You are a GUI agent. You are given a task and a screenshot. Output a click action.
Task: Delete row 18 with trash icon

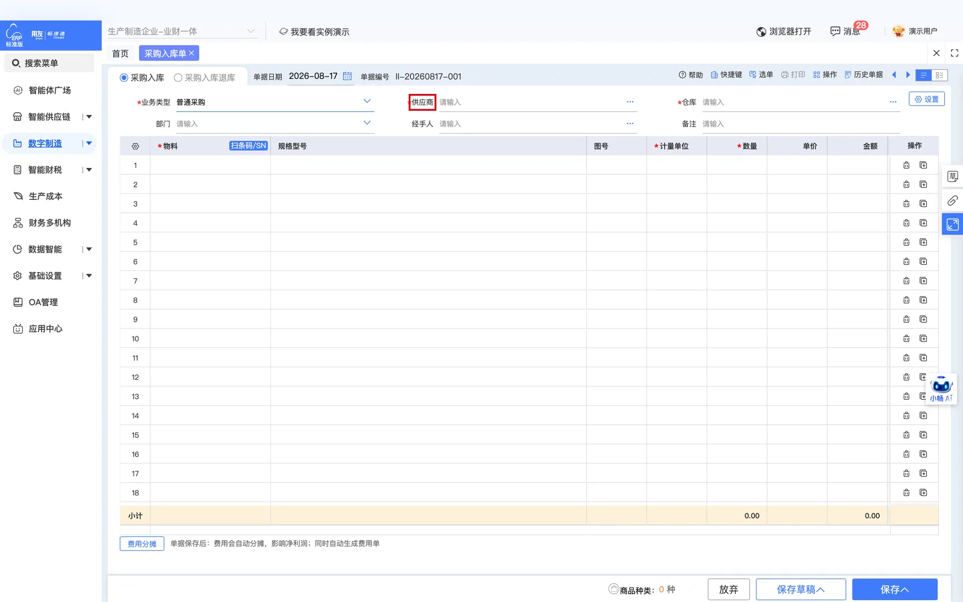tap(906, 492)
